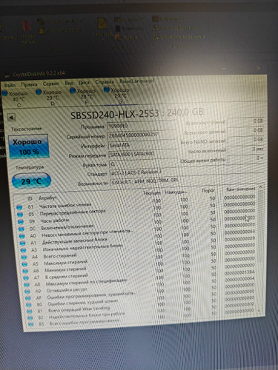Select drive F: status tab at 28 °C
The width and height of the screenshot is (278, 370).
[x=83, y=96]
